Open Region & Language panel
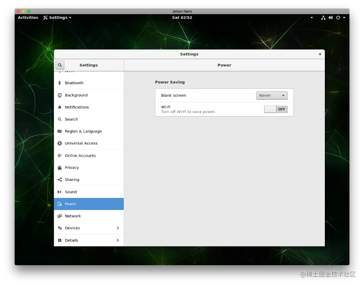This screenshot has height=286, width=364. (89, 131)
